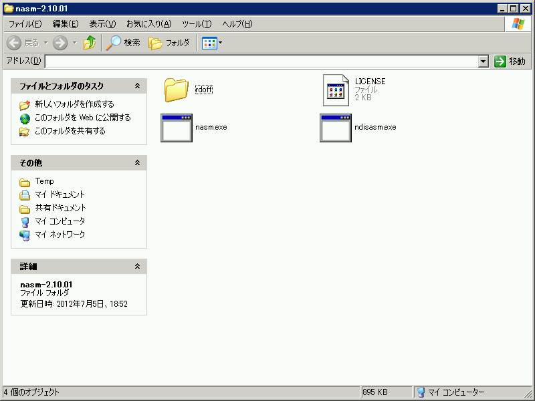
Task: Click the publish to Web globe icon
Action: (25, 118)
